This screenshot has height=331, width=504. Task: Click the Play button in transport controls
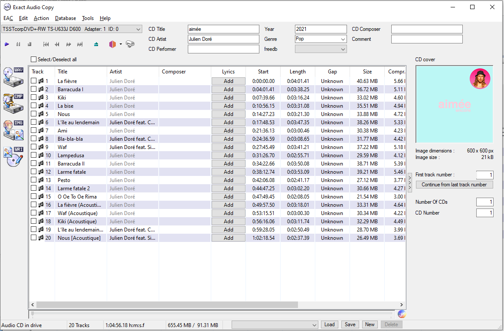tap(7, 44)
